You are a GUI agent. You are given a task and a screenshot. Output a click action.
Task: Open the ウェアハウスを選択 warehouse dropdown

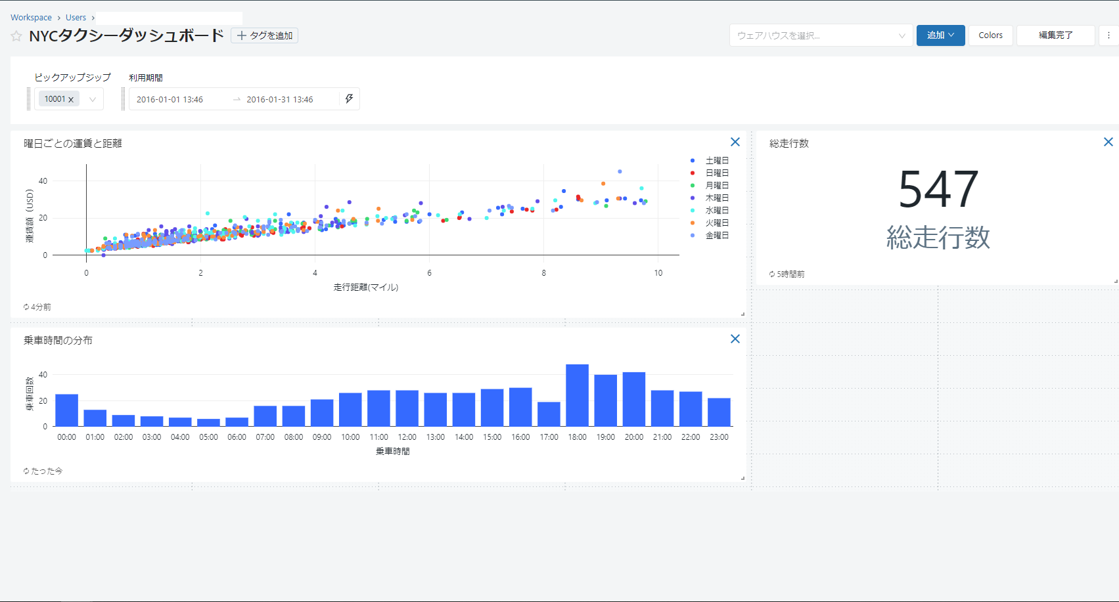pyautogui.click(x=820, y=35)
